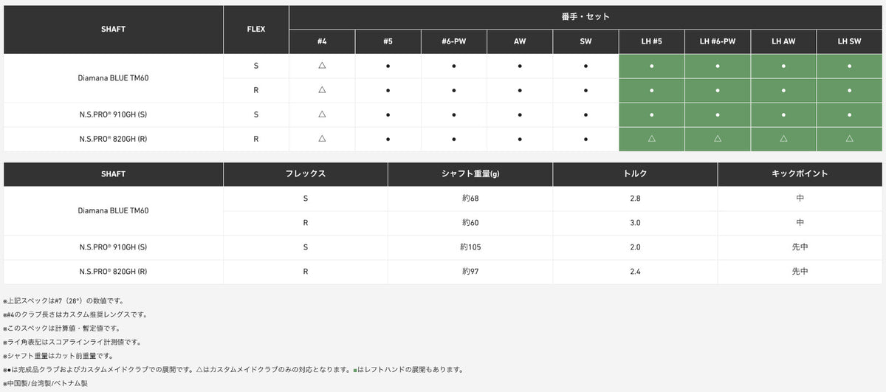Click the #4 column header
Image resolution: width=886 pixels, height=392 pixels.
(x=322, y=42)
